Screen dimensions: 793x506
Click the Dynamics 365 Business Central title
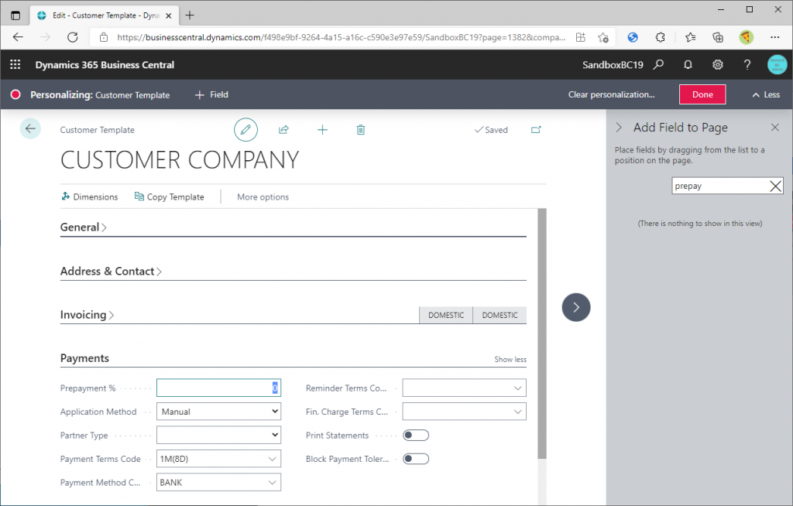[105, 65]
